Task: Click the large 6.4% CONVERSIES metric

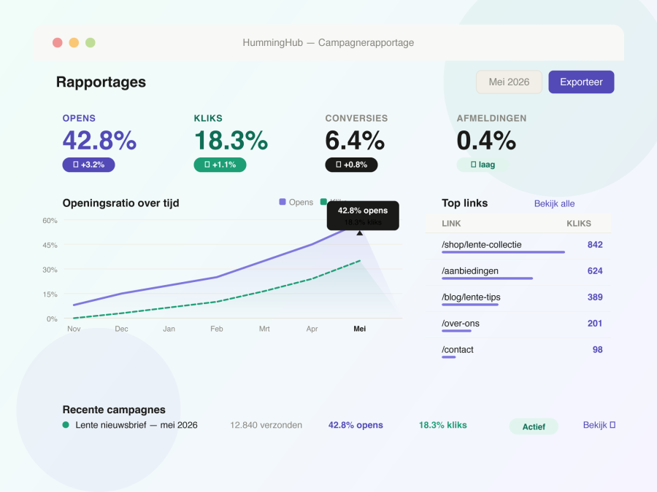Action: click(x=355, y=140)
